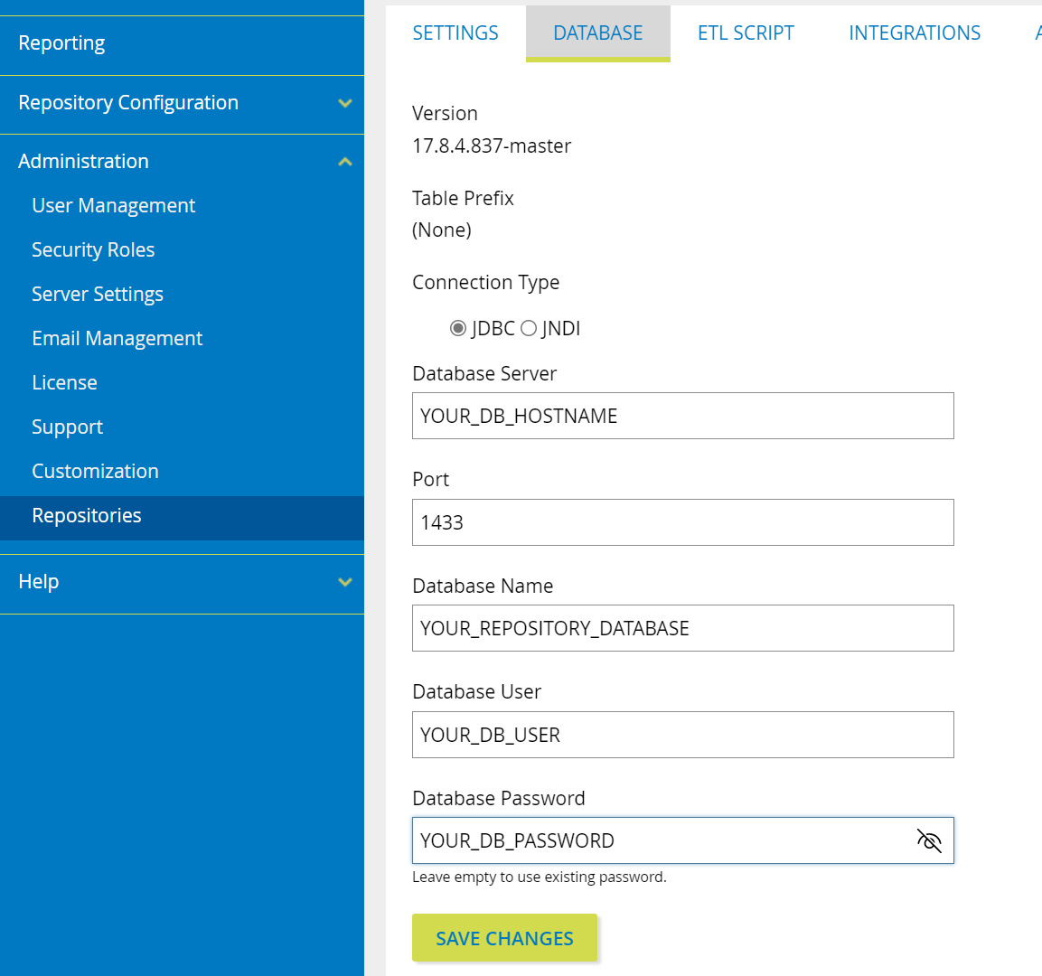Select the JDBC connection type

(458, 328)
